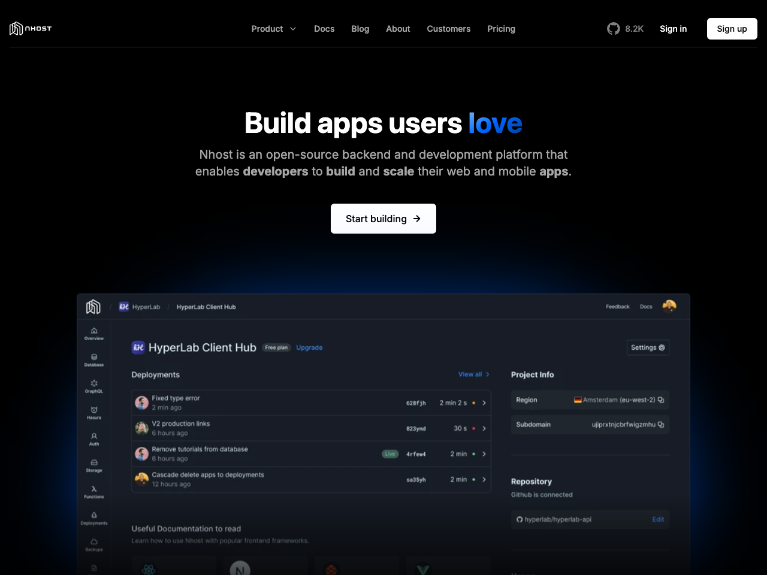
Task: Click the Upgrade link next to Free plan
Action: click(x=309, y=347)
